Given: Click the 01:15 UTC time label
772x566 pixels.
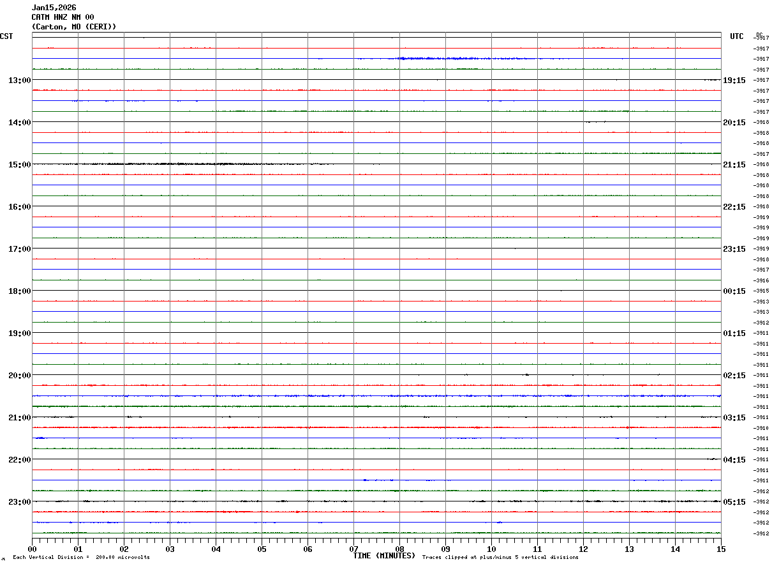Looking at the screenshot, I should point(734,333).
